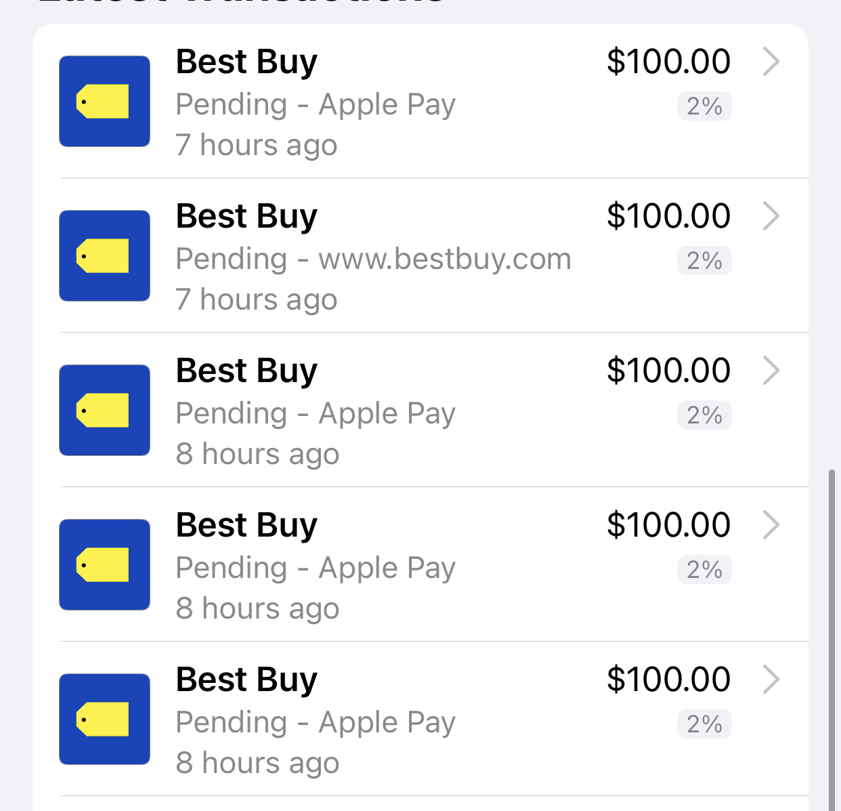
Task: Select '7 hours ago' under the www.bestbuy.com entry
Action: coord(257,300)
